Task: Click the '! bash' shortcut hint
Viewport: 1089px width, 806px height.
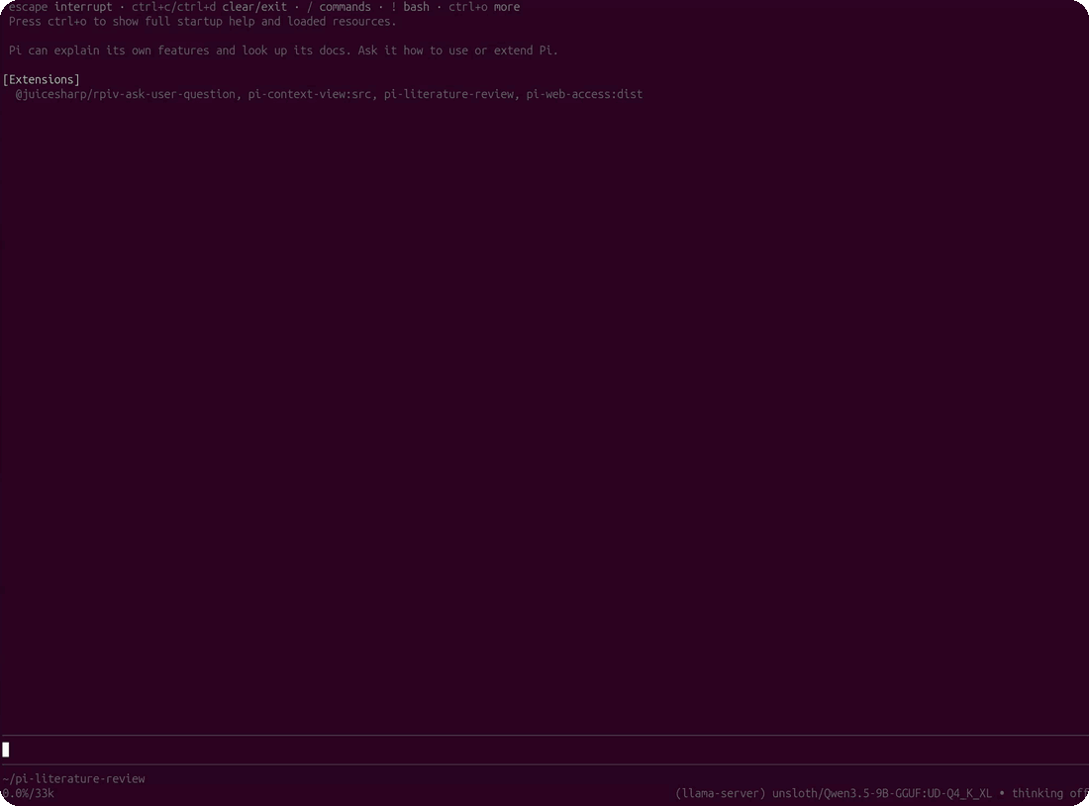Action: [410, 7]
